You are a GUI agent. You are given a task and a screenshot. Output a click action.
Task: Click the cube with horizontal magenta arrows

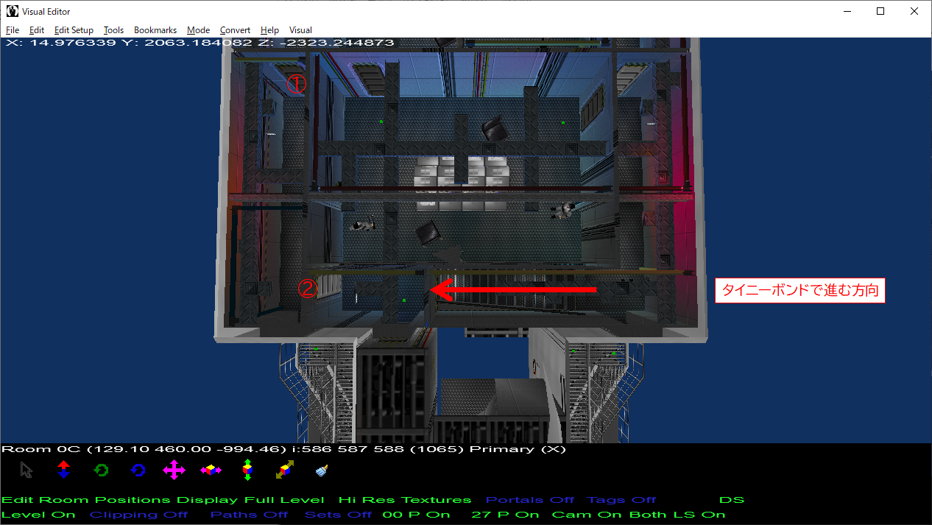point(211,470)
